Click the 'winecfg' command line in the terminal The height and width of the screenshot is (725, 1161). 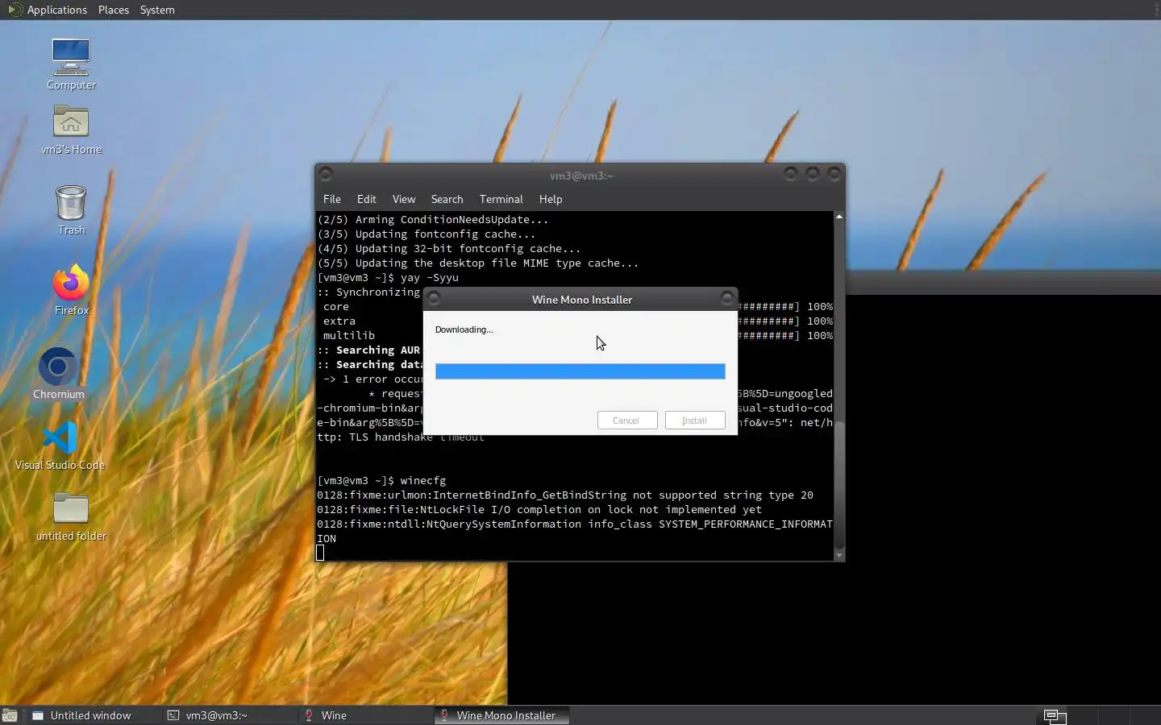click(381, 481)
